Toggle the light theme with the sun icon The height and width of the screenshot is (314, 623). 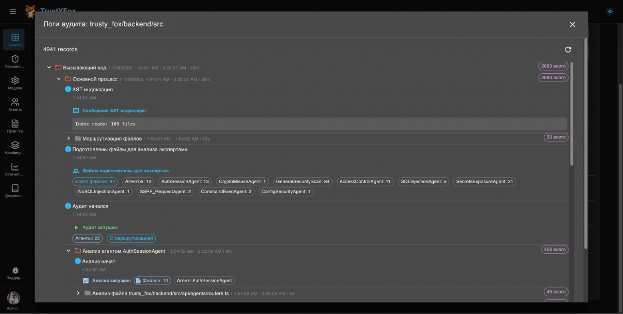tap(610, 11)
